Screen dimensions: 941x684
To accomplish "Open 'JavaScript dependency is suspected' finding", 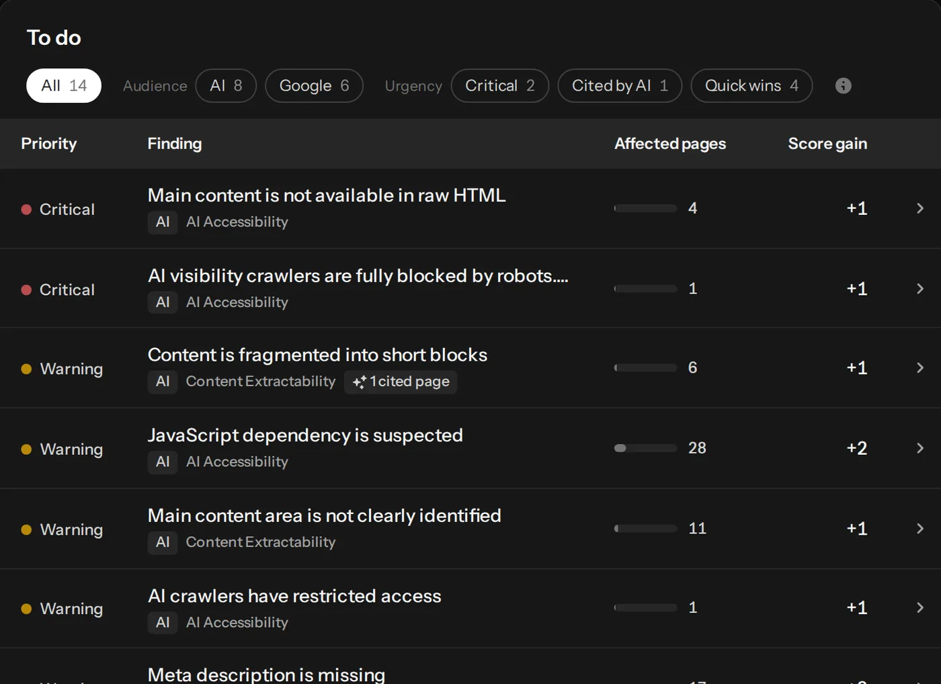I will [305, 435].
